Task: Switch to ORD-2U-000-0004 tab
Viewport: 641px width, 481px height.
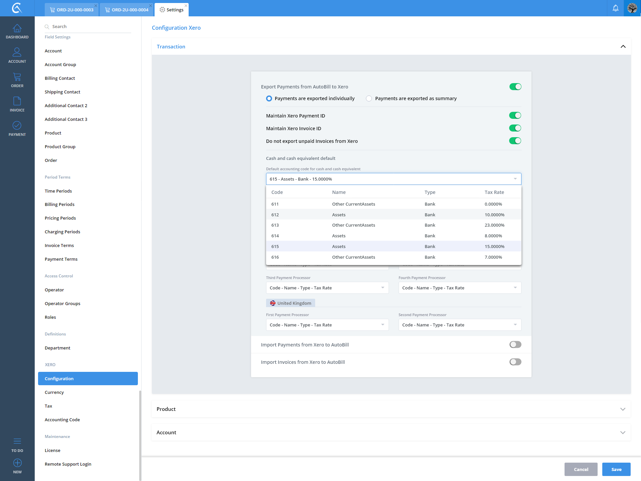Action: pos(127,10)
